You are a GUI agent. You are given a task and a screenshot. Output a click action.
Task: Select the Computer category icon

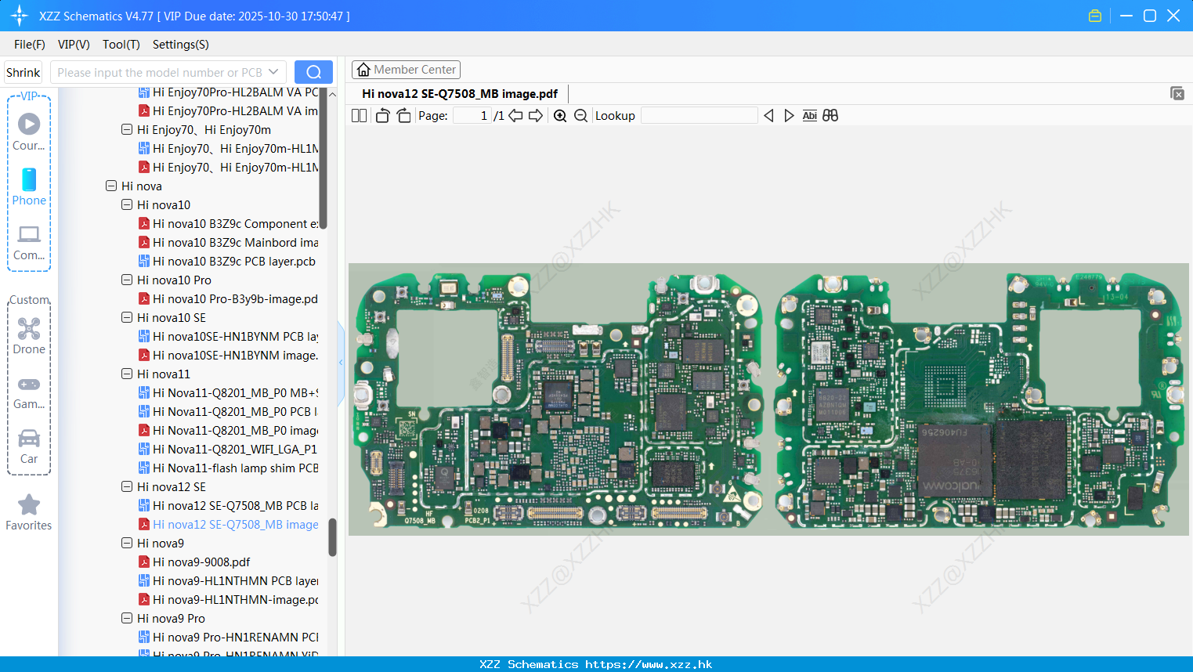pos(29,242)
